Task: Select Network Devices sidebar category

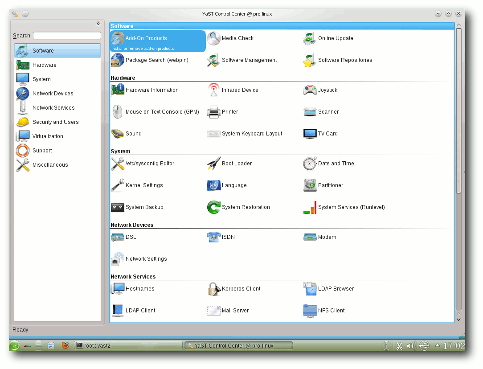Action: pyautogui.click(x=57, y=94)
